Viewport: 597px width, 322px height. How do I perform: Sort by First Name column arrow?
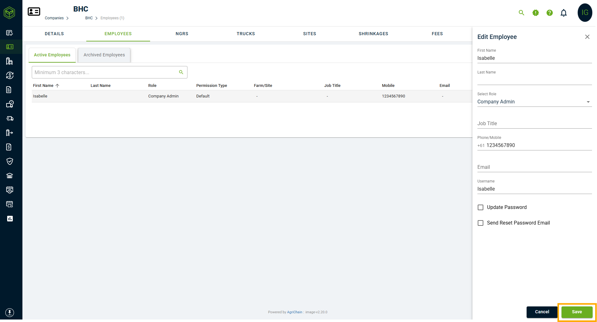pyautogui.click(x=57, y=86)
